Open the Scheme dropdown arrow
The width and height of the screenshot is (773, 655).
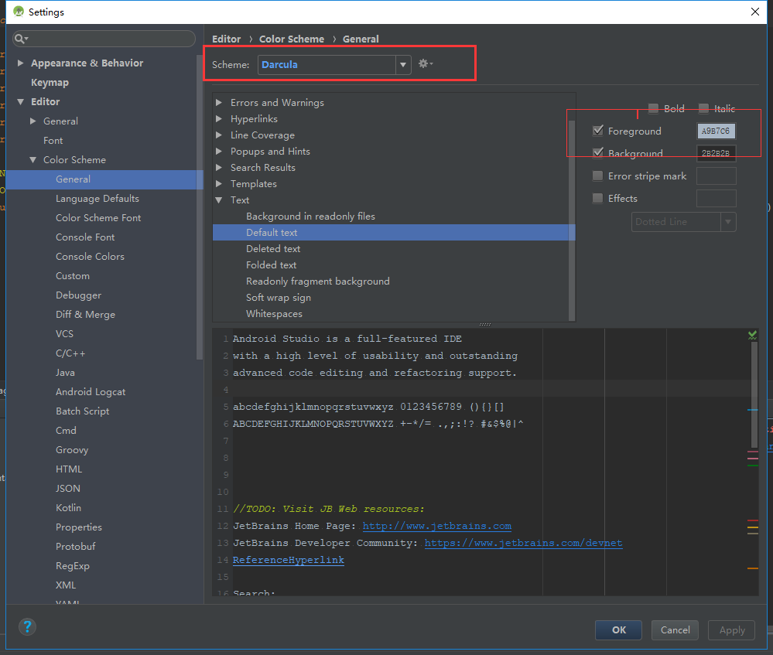click(x=403, y=64)
